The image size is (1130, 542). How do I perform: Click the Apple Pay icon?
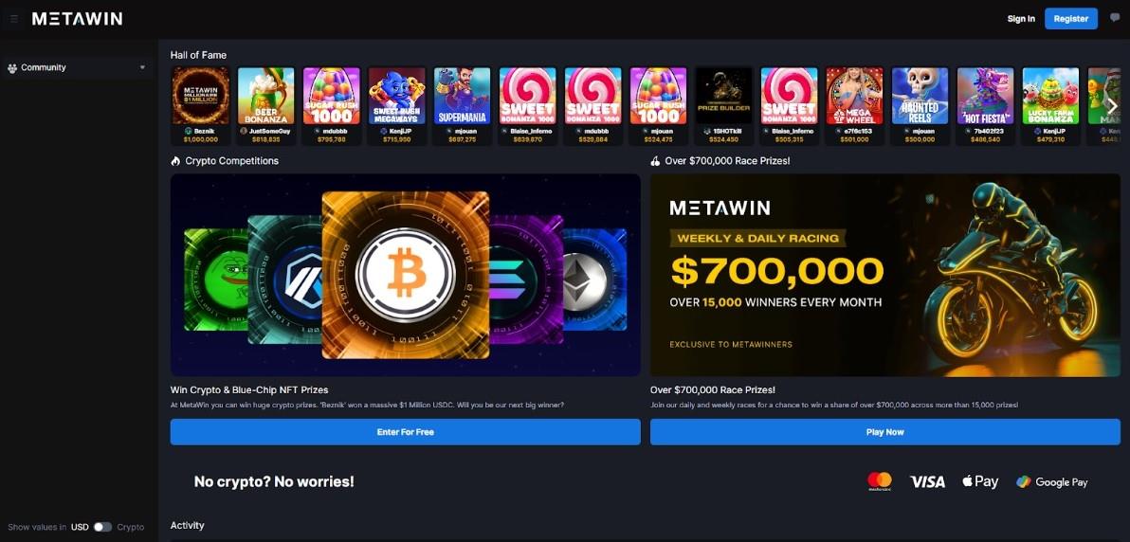[x=980, y=481]
